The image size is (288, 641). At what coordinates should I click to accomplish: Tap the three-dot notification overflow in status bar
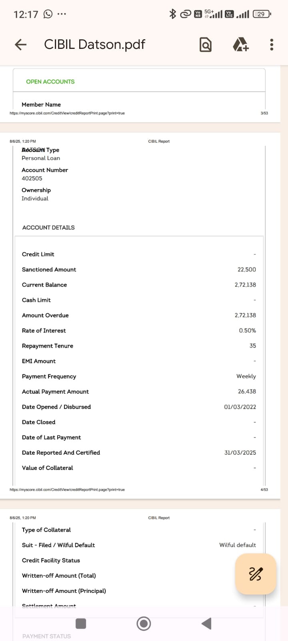pyautogui.click(x=62, y=14)
